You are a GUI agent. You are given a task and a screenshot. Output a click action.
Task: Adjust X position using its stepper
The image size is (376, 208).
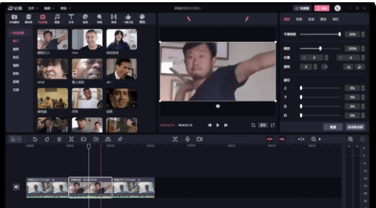tap(326, 58)
